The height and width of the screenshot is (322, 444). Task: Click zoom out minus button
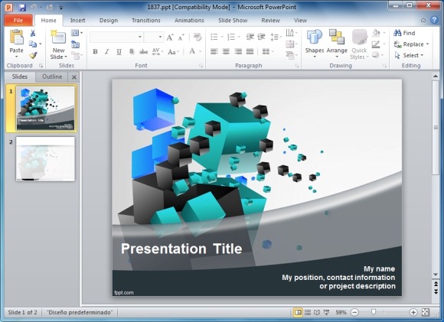pos(354,312)
